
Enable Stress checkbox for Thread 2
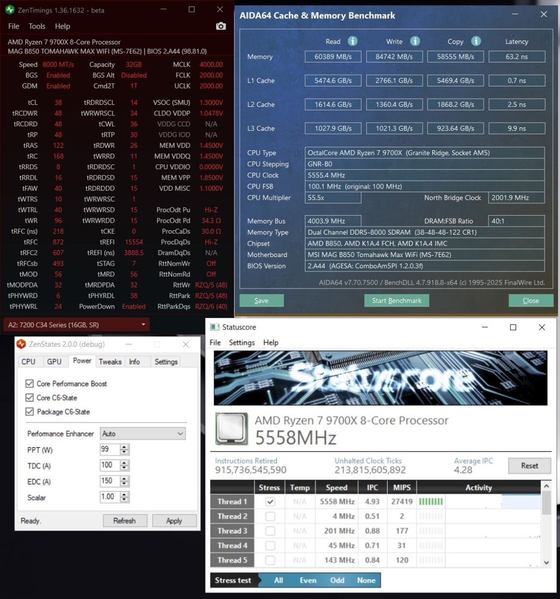[x=270, y=516]
